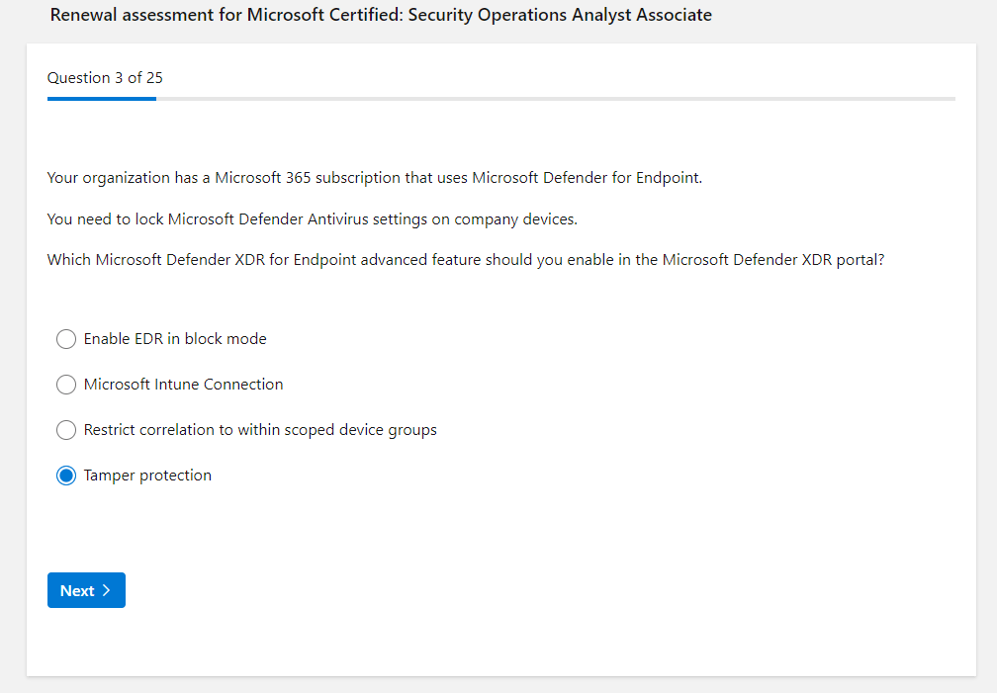This screenshot has height=693, width=997.
Task: Click 'Microsoft Defender for Endpoint' in first sentence
Action: 586,178
